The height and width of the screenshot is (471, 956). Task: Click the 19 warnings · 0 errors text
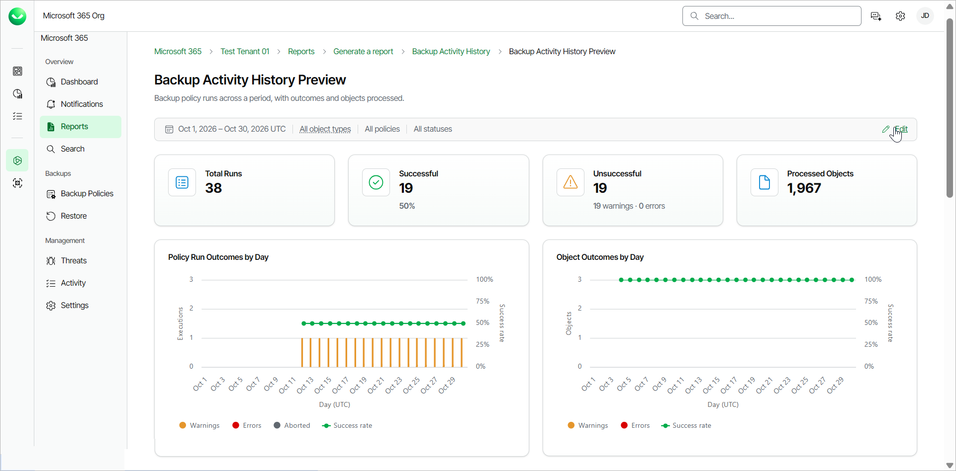tap(629, 206)
